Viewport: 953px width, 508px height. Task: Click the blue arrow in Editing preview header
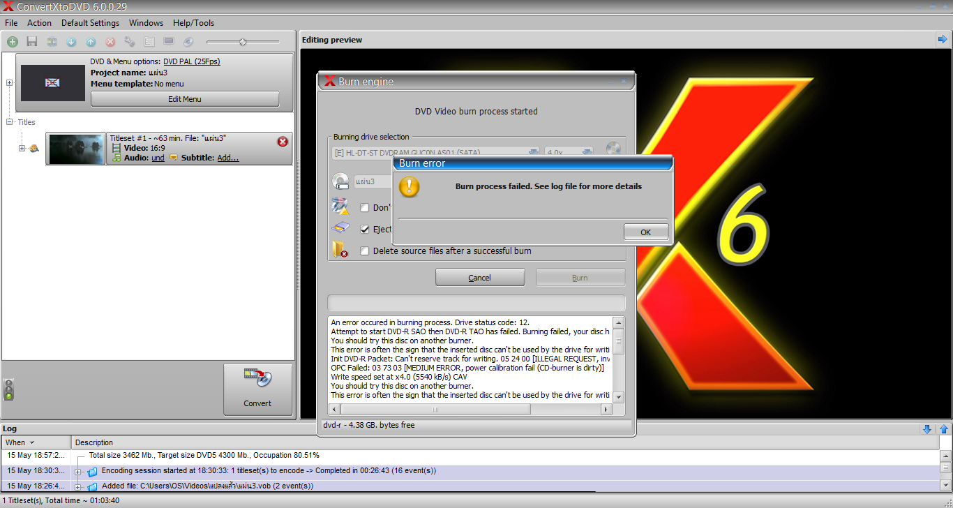943,40
